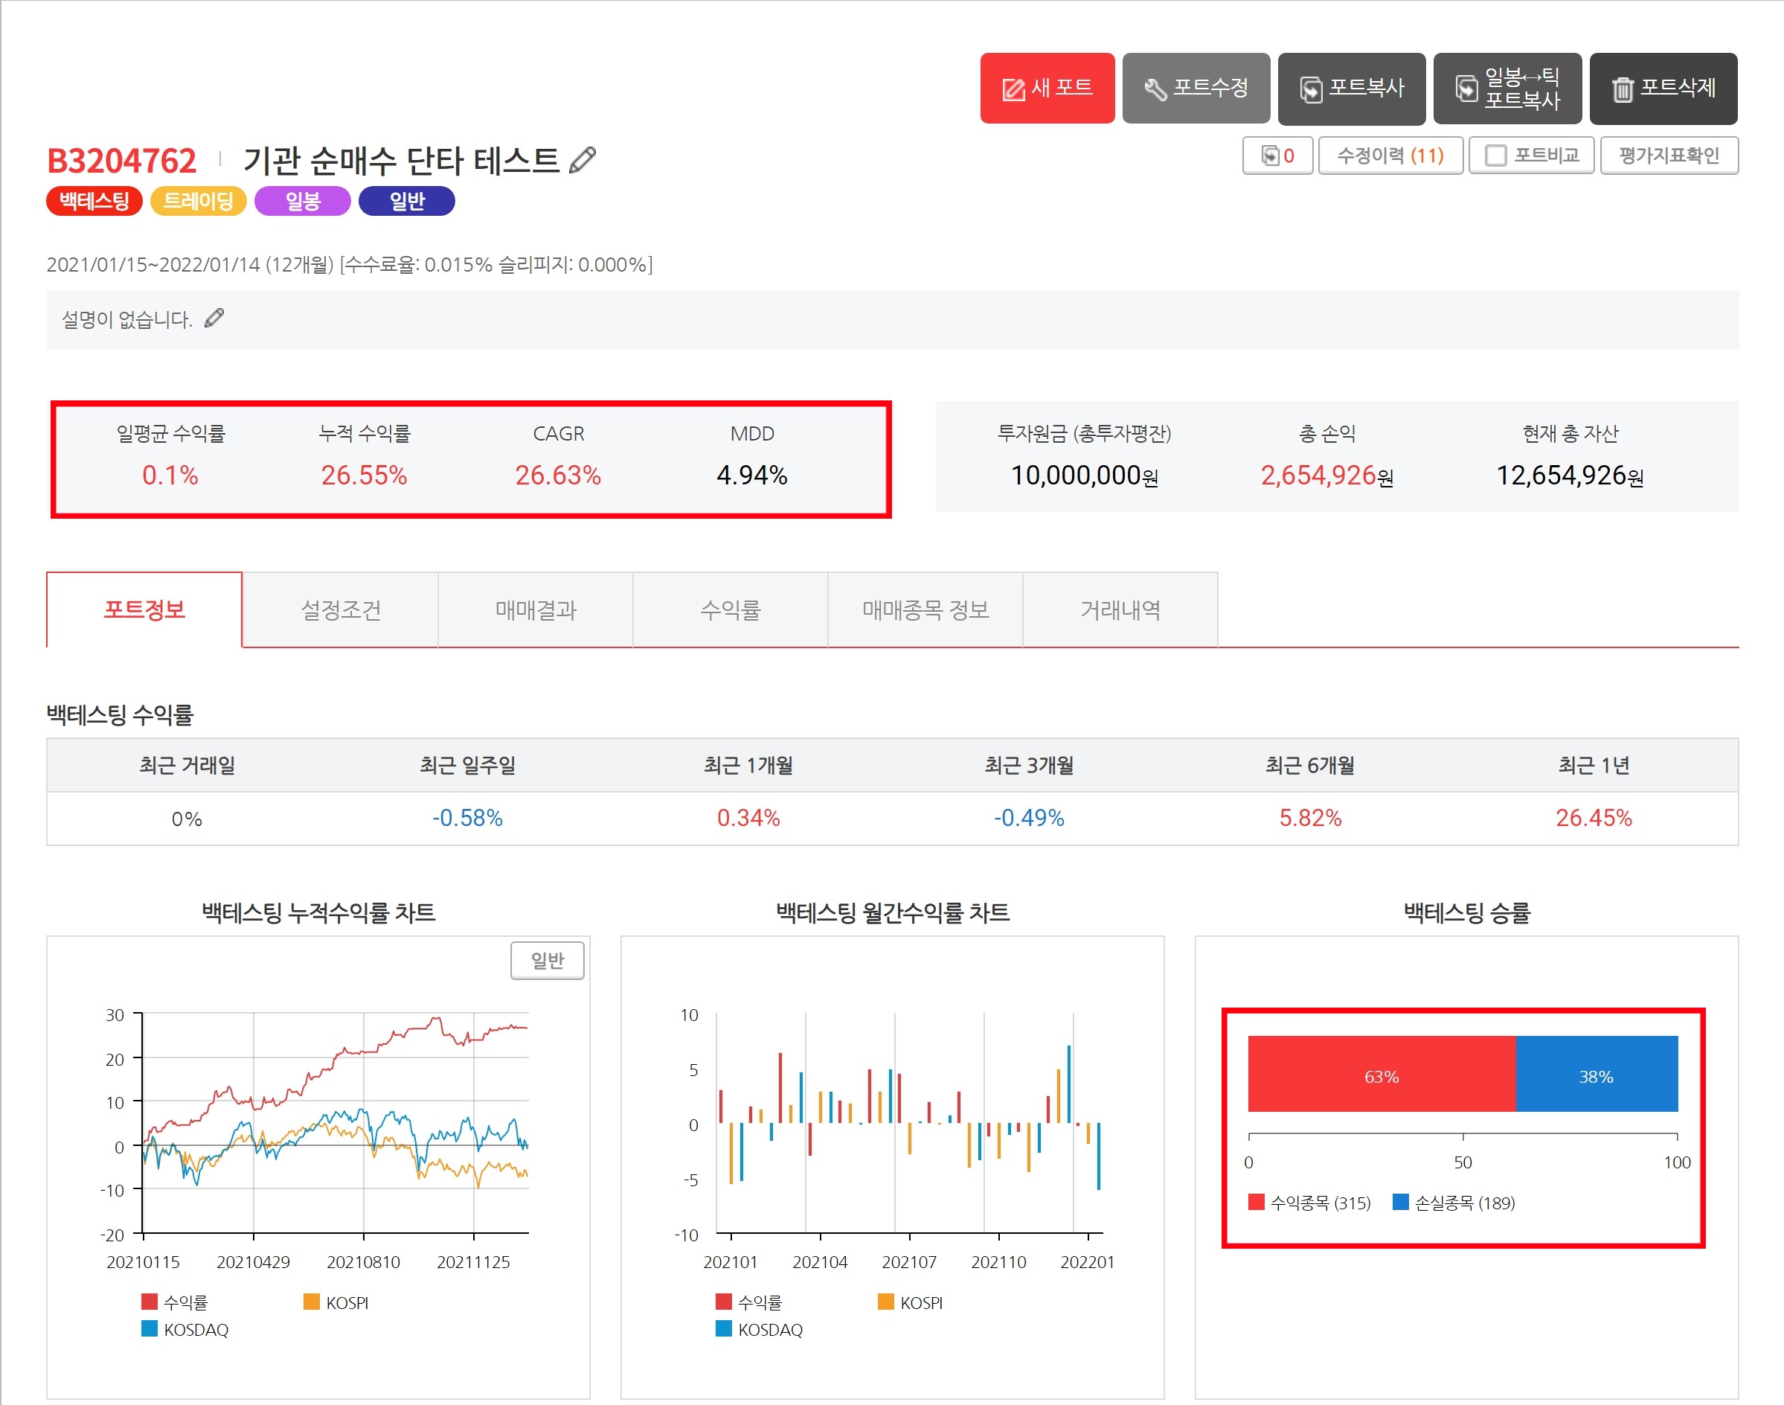
Task: Click backtest period text 2021/01/15~2022/01/14
Action: (153, 264)
